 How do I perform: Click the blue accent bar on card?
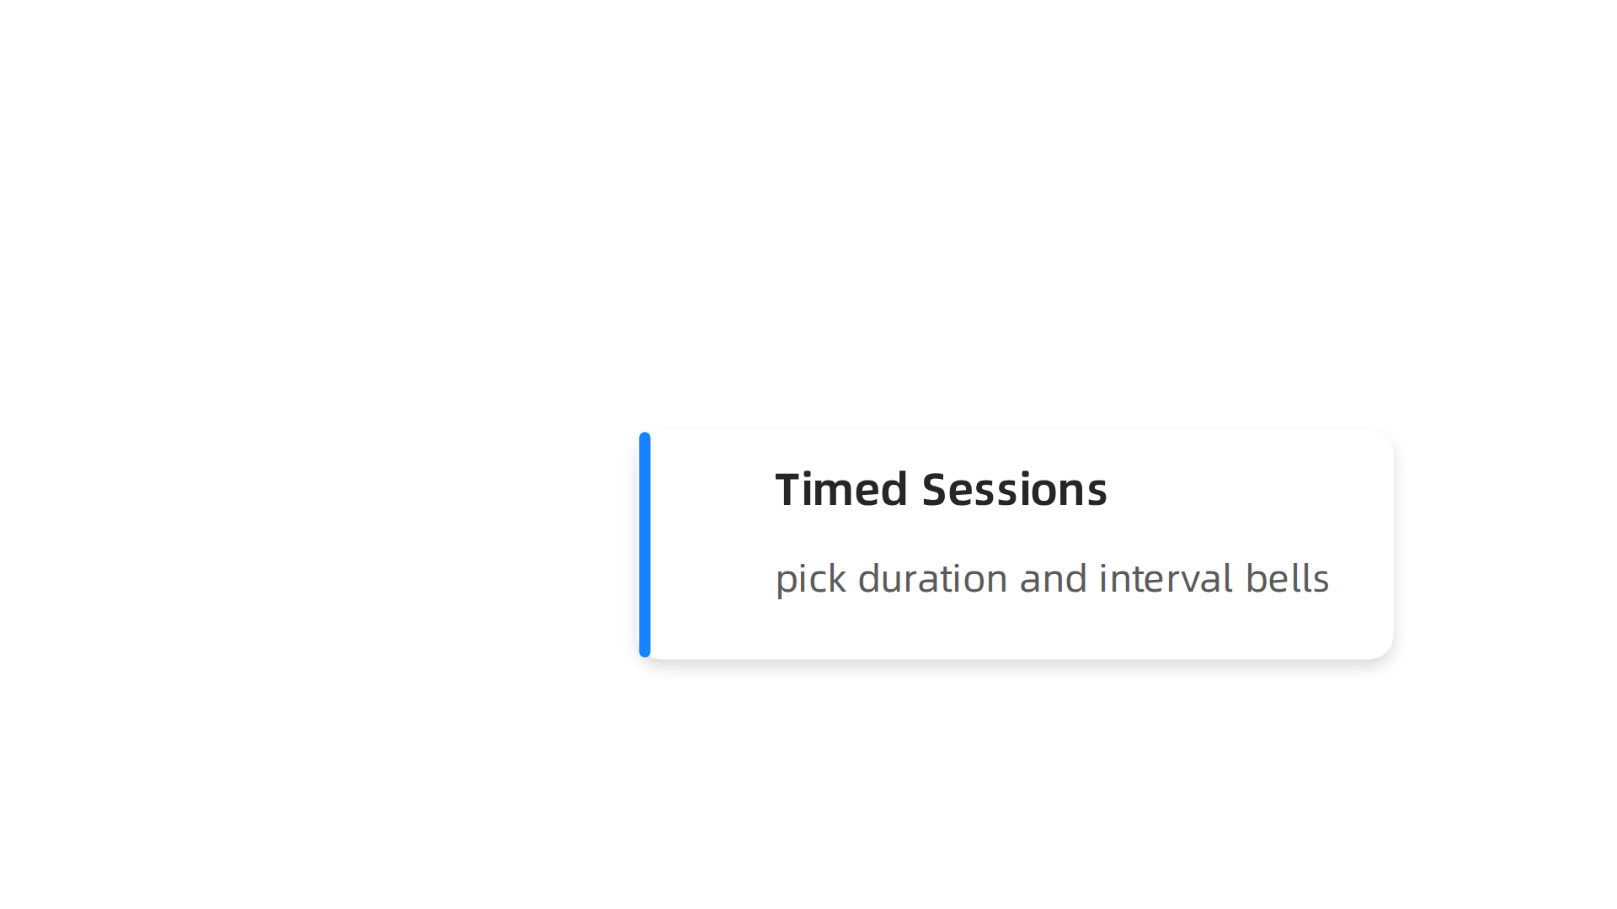(x=645, y=545)
